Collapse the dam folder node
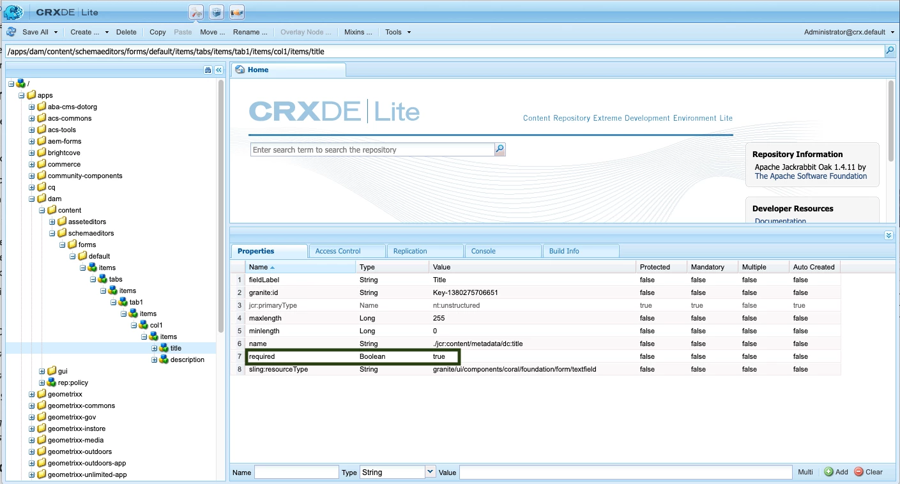The height and width of the screenshot is (484, 900). pos(31,199)
